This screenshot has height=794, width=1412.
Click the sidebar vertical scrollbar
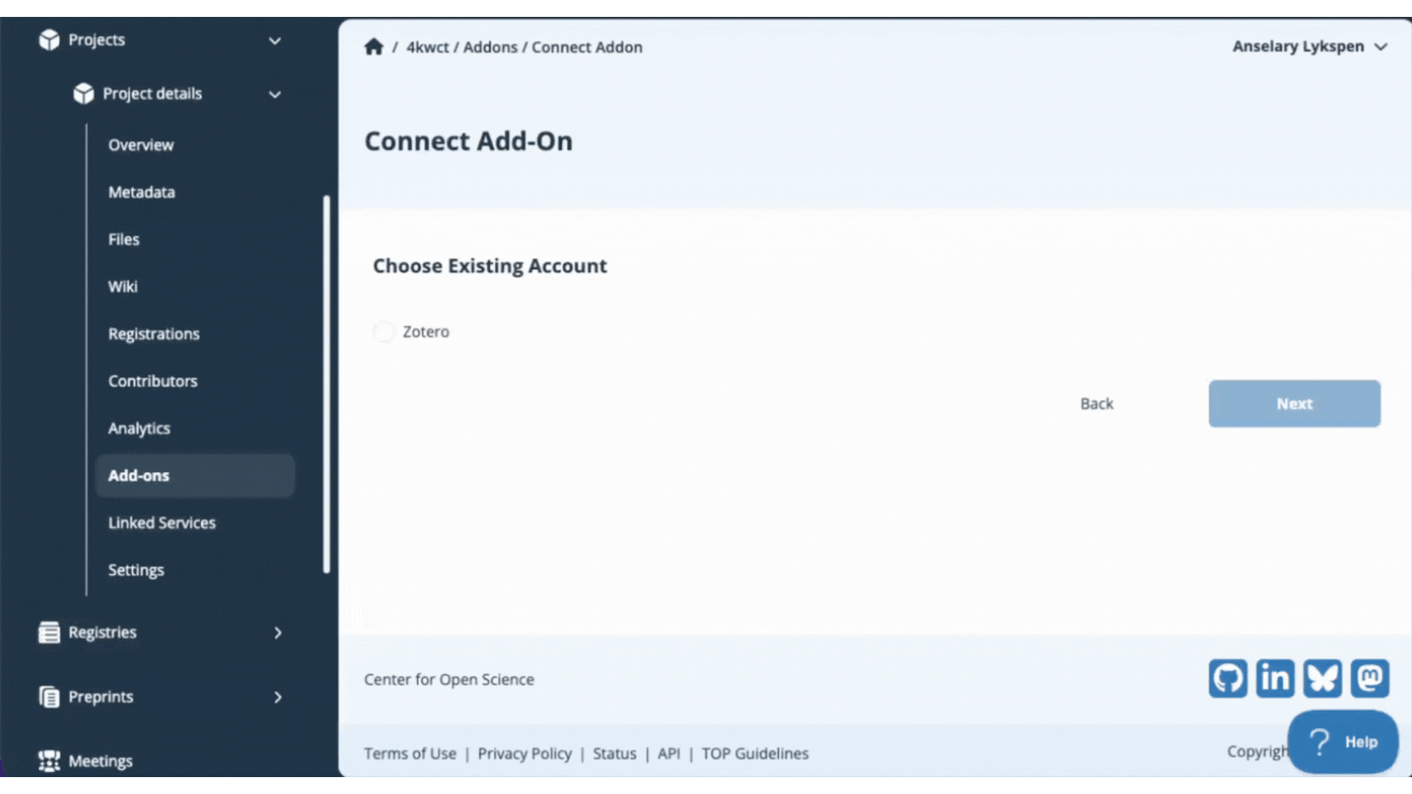327,384
